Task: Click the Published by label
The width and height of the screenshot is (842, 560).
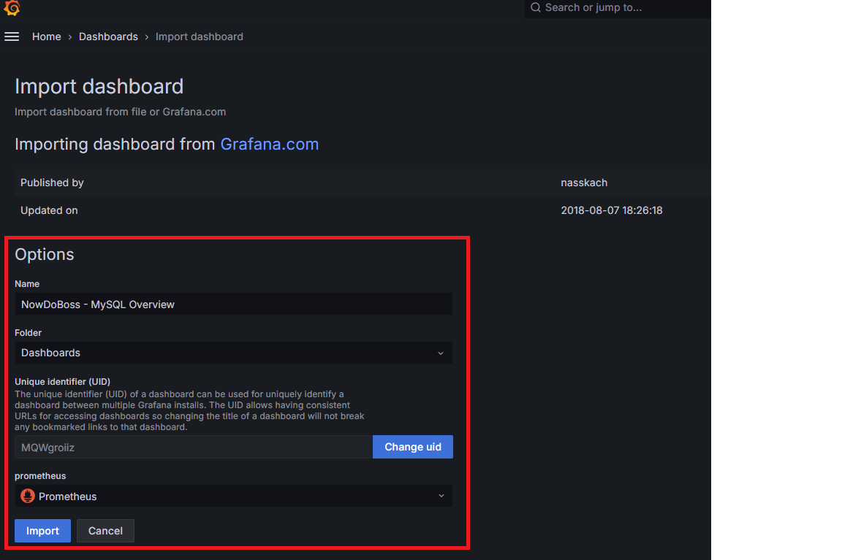Action: (x=52, y=183)
